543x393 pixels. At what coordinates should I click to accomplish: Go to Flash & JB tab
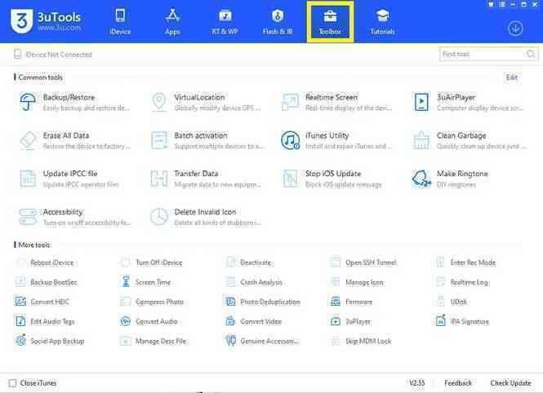pos(278,22)
